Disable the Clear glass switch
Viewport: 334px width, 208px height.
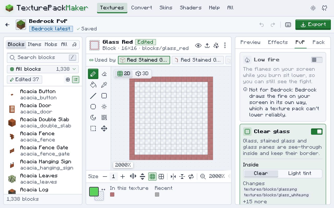pos(317,132)
